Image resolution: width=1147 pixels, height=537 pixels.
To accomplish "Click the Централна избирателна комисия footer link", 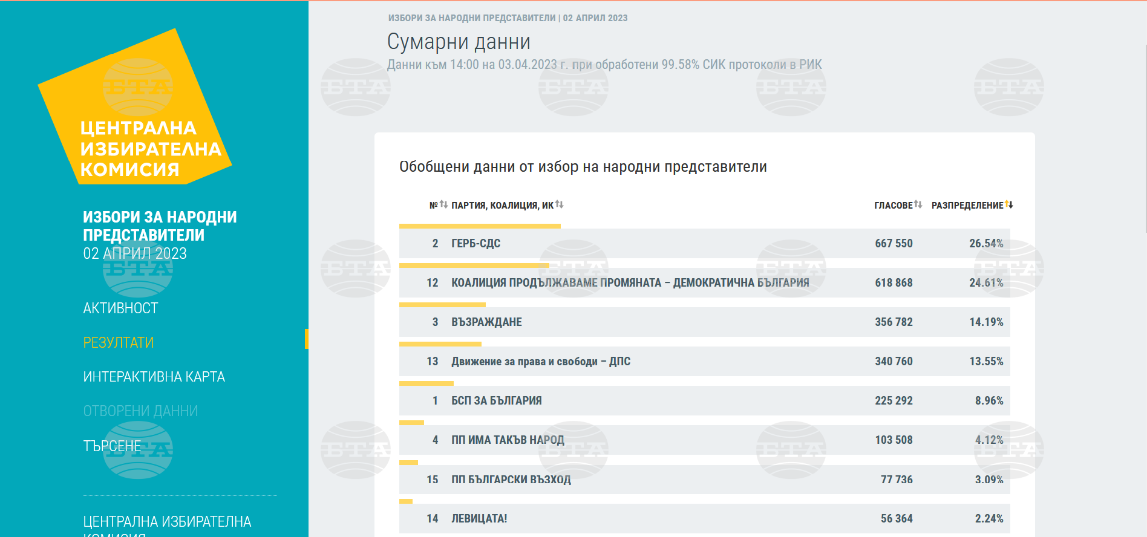I will click(167, 522).
